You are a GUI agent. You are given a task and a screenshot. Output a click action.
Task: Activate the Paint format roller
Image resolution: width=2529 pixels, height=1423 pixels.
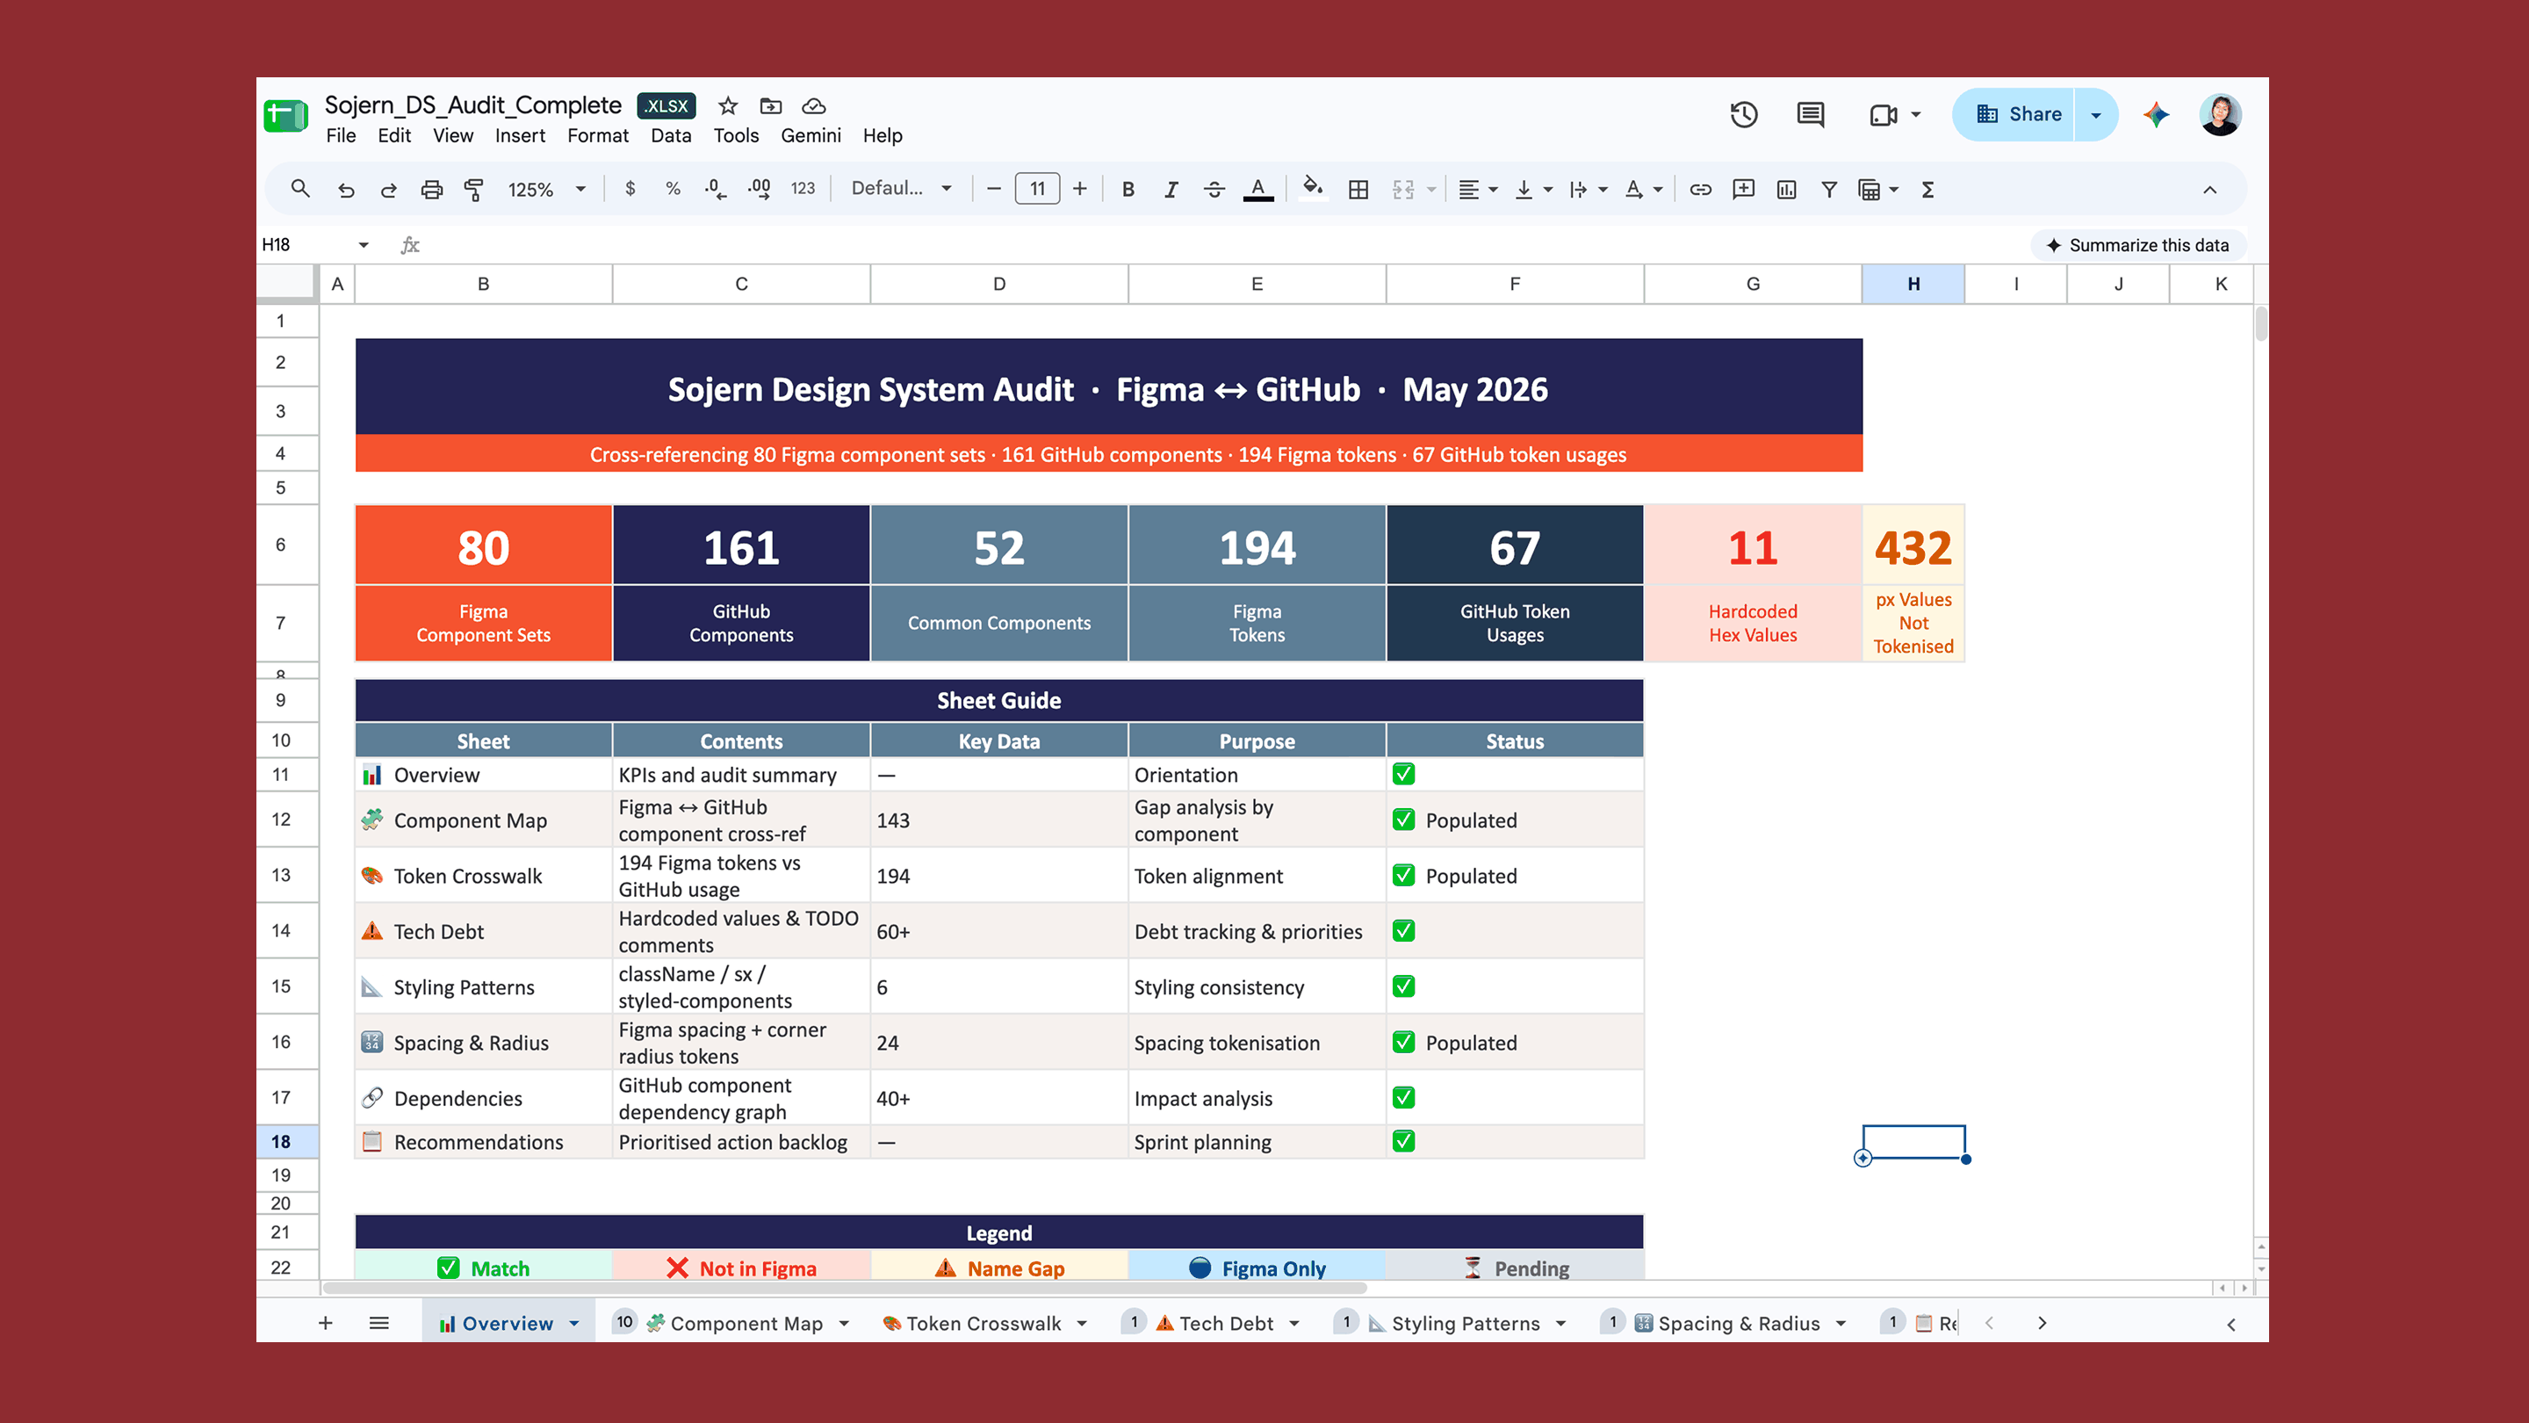pyautogui.click(x=474, y=190)
